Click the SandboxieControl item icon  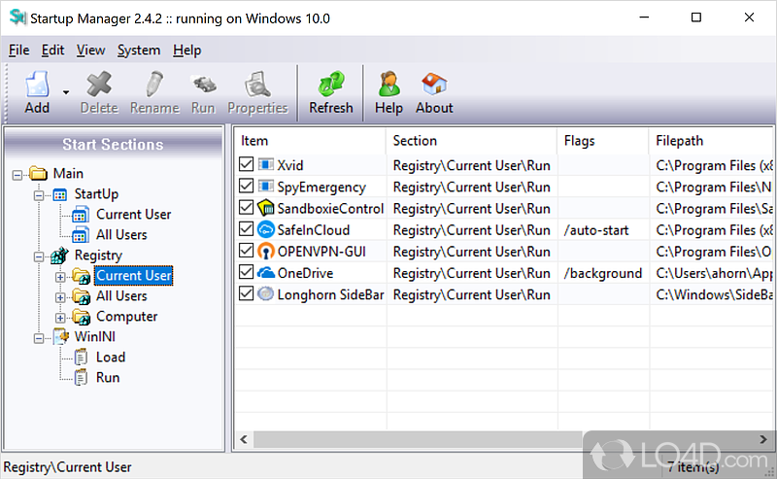(266, 209)
